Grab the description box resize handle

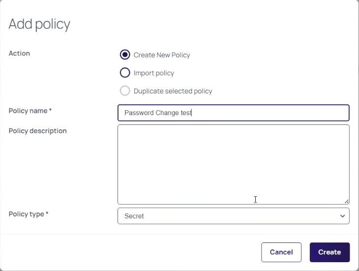(x=347, y=201)
